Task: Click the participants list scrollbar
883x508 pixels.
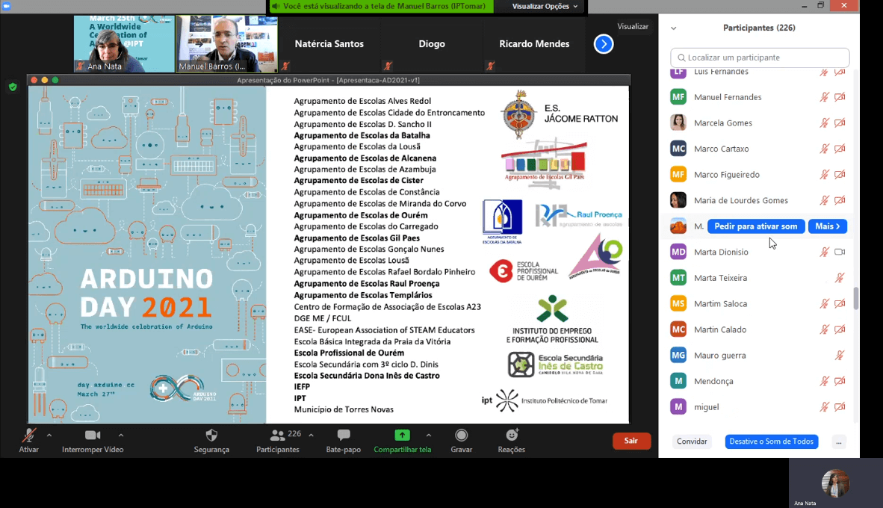Action: pyautogui.click(x=856, y=299)
